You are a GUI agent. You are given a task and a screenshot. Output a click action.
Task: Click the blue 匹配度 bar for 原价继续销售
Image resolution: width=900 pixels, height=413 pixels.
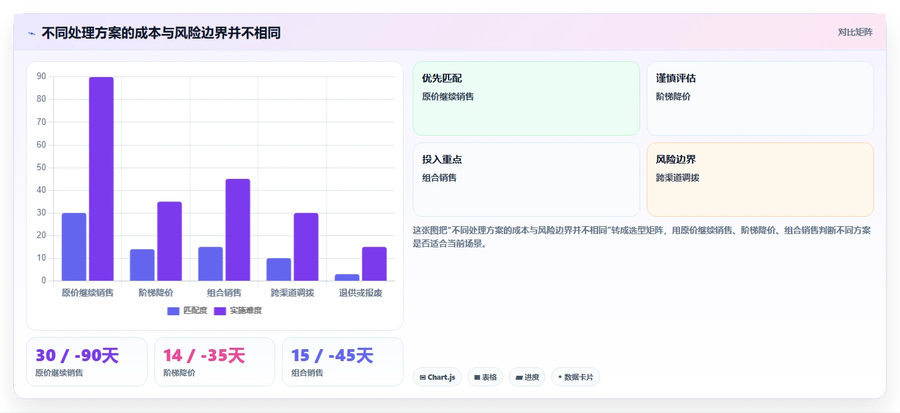coord(74,247)
